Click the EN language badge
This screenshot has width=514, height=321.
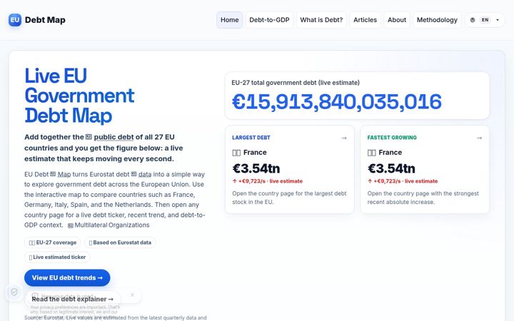(485, 20)
